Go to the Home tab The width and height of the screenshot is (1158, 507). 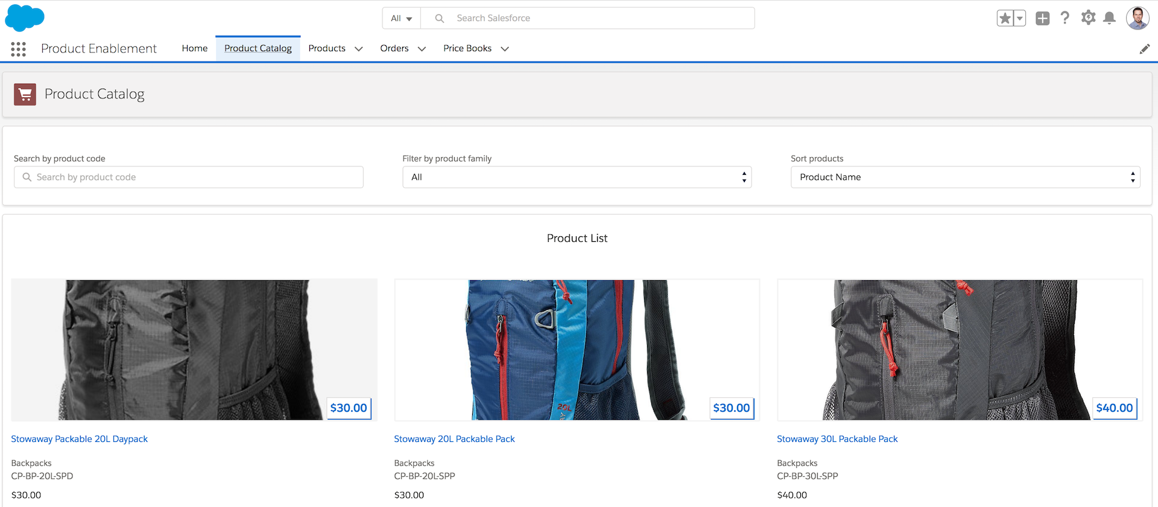pos(194,48)
